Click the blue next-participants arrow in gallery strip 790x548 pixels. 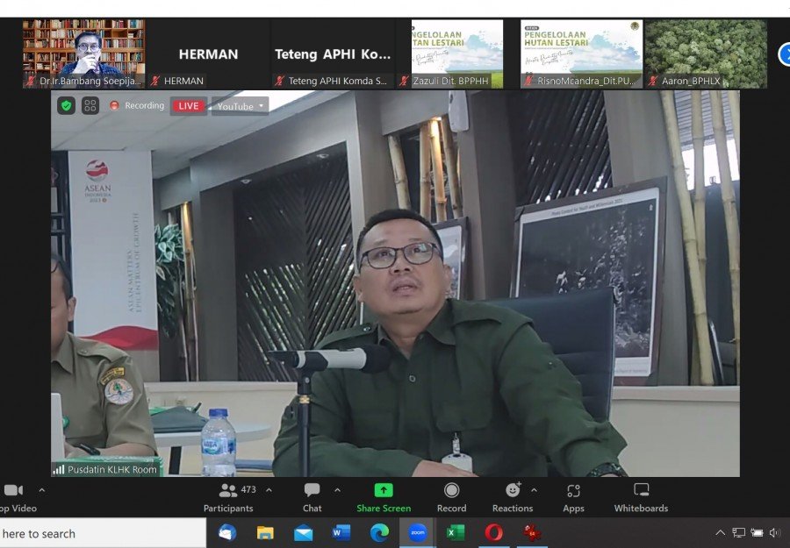785,54
